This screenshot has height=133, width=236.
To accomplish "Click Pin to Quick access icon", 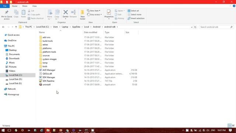I will (7, 12).
